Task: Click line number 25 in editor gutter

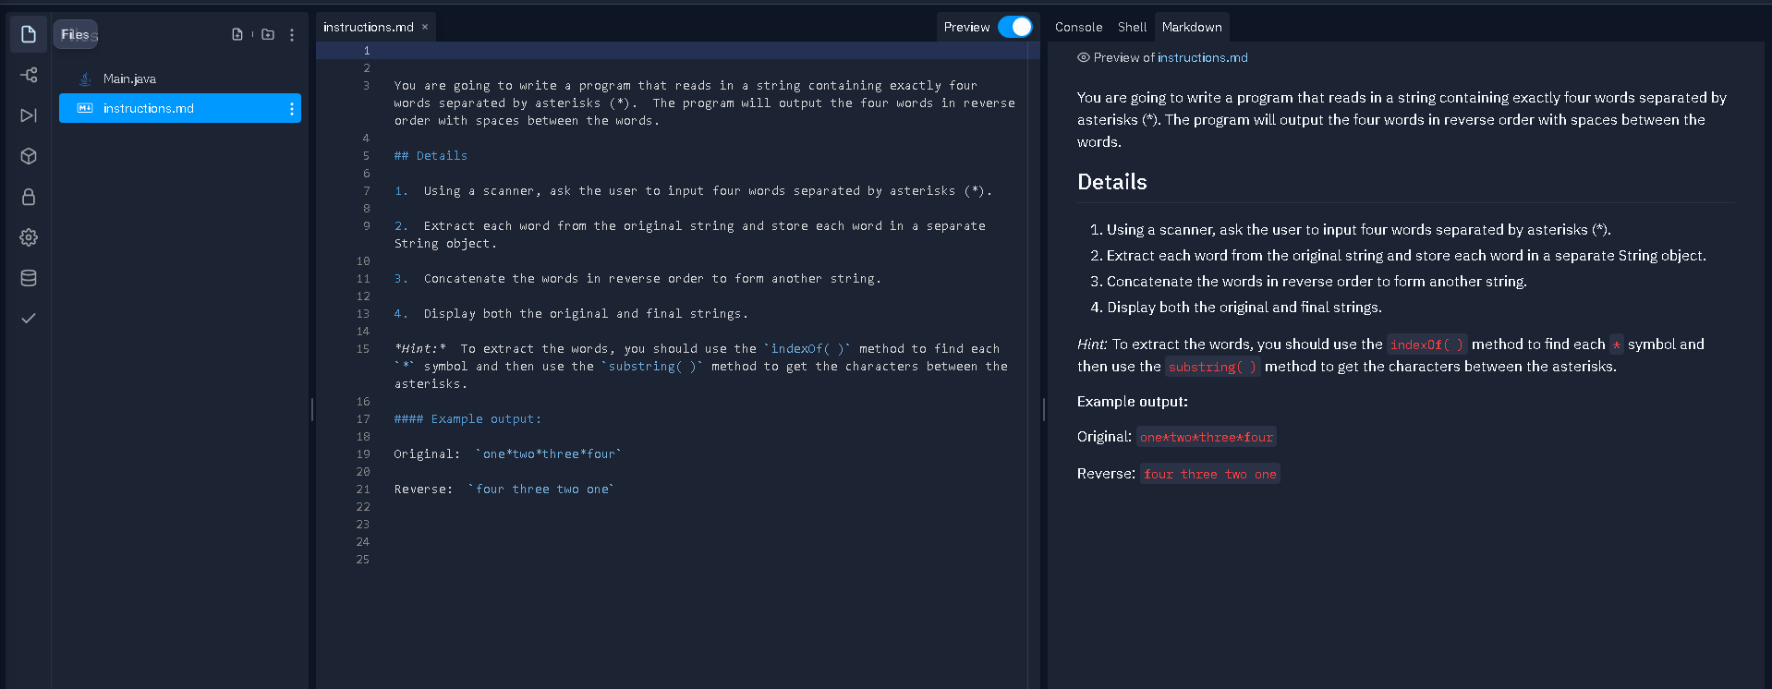Action: [363, 560]
